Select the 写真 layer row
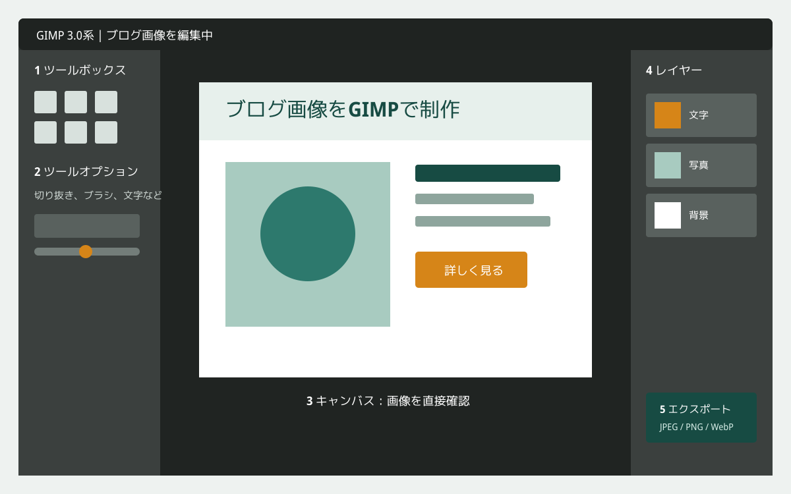 tap(701, 165)
